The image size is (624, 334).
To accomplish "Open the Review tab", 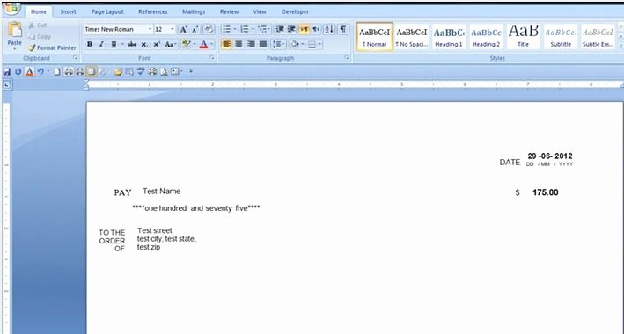I will pyautogui.click(x=229, y=12).
